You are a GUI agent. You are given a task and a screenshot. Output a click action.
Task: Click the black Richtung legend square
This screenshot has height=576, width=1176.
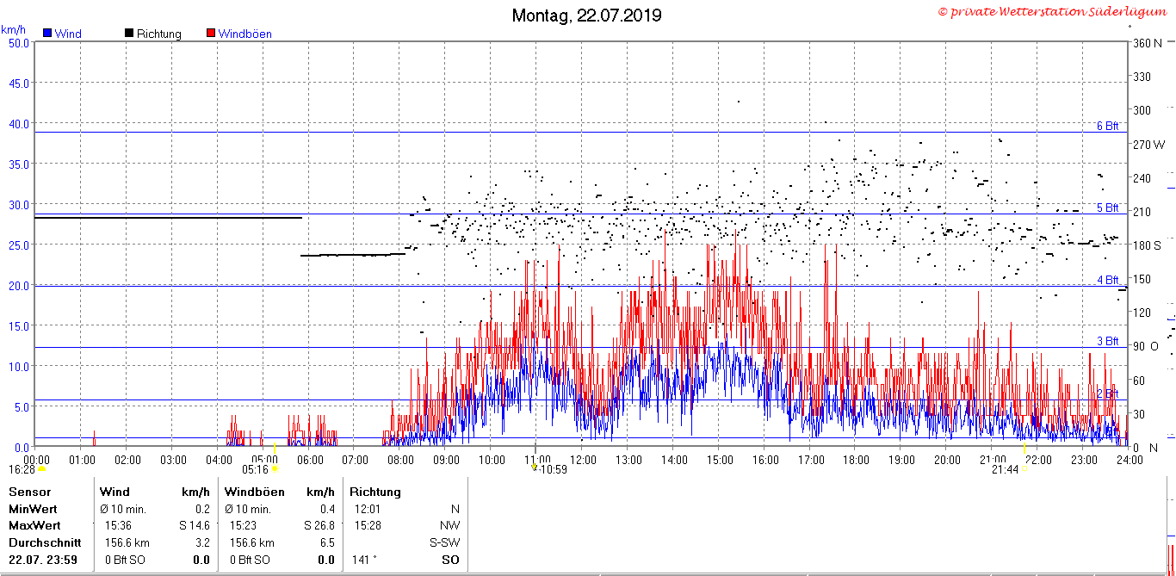click(x=129, y=34)
